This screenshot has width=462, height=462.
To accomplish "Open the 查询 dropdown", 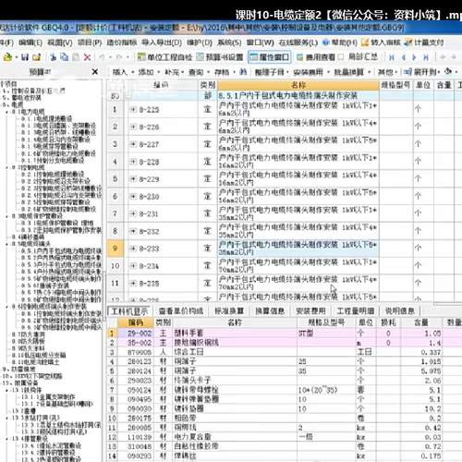I will coord(199,72).
